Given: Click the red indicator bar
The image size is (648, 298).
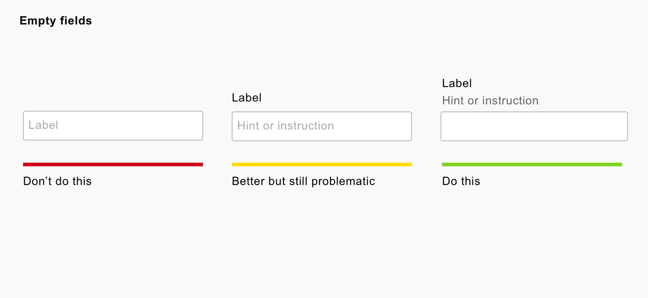Looking at the screenshot, I should [113, 164].
